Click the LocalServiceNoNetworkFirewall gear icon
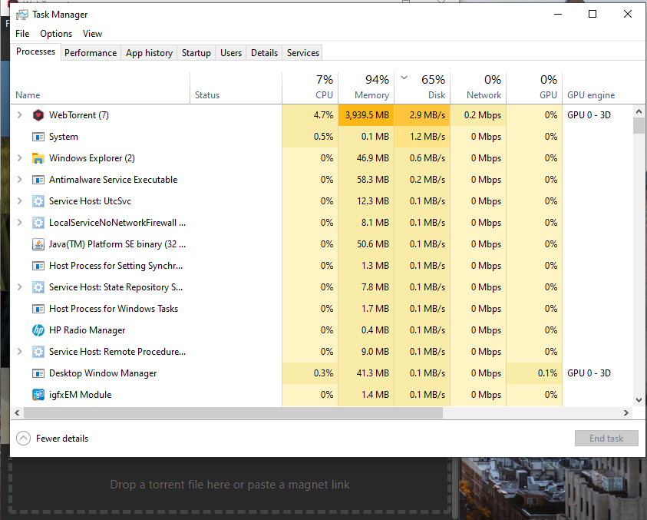This screenshot has width=647, height=520. [x=38, y=223]
